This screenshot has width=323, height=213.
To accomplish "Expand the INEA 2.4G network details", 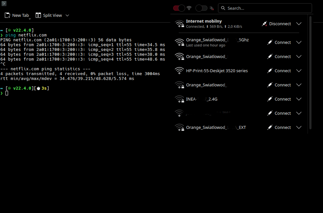I will 299,99.
